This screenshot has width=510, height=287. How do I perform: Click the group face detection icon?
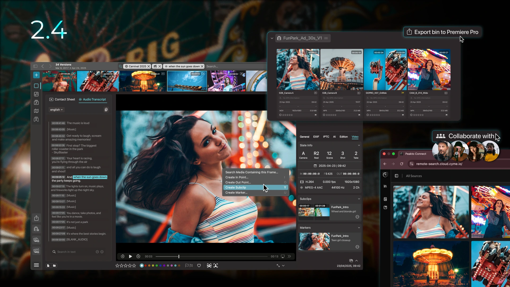tap(209, 265)
